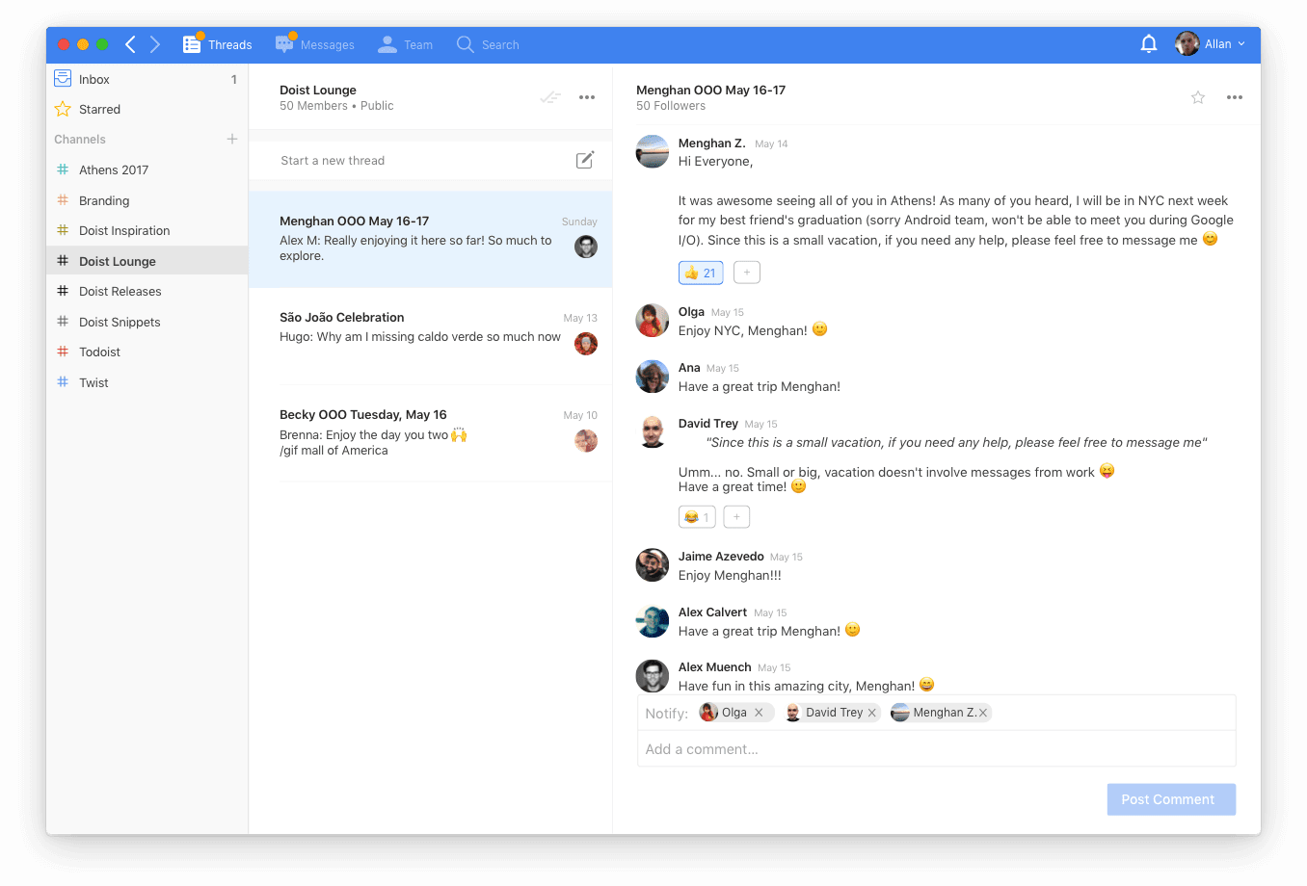Open the Inbox
Screen dimensions: 1307x886
pos(147,79)
